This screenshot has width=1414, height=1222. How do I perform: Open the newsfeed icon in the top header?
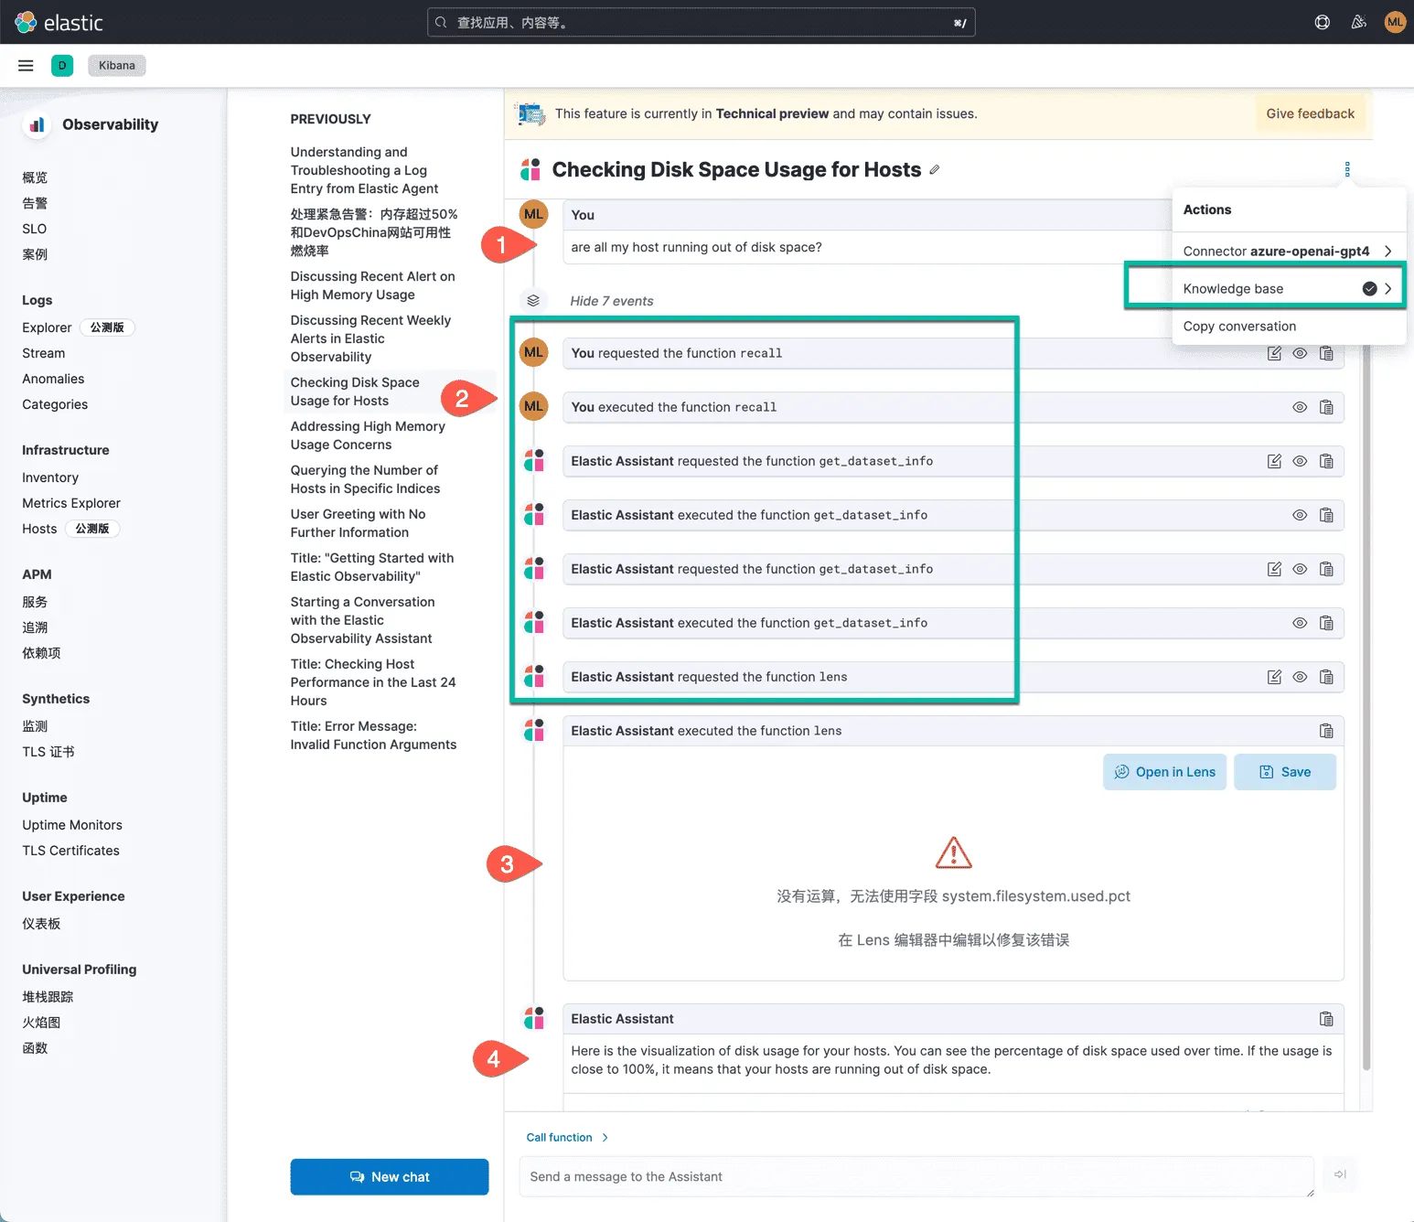[1358, 22]
